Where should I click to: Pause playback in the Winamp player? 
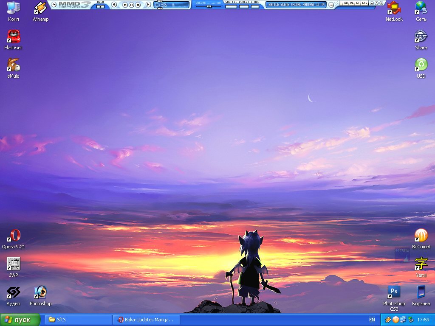[x=132, y=5]
